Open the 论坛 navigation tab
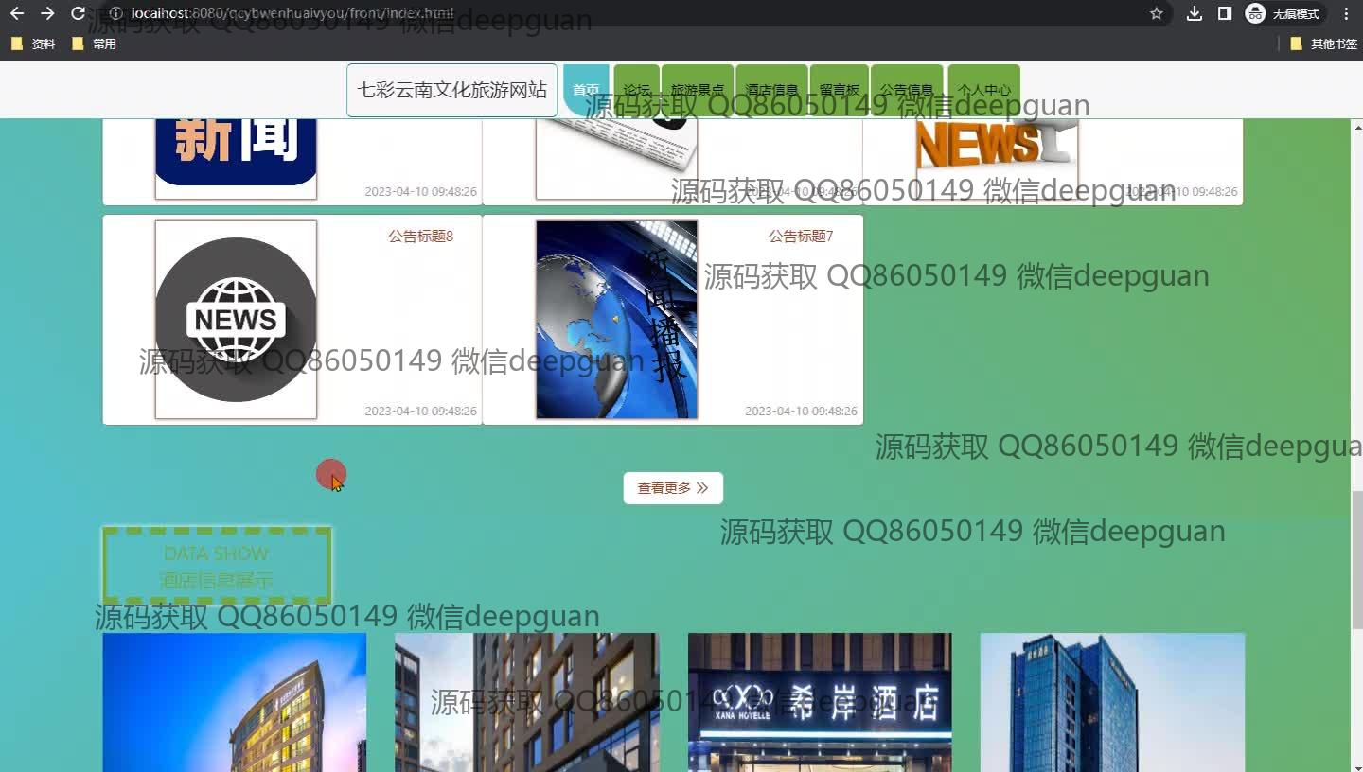This screenshot has height=772, width=1363. click(637, 90)
